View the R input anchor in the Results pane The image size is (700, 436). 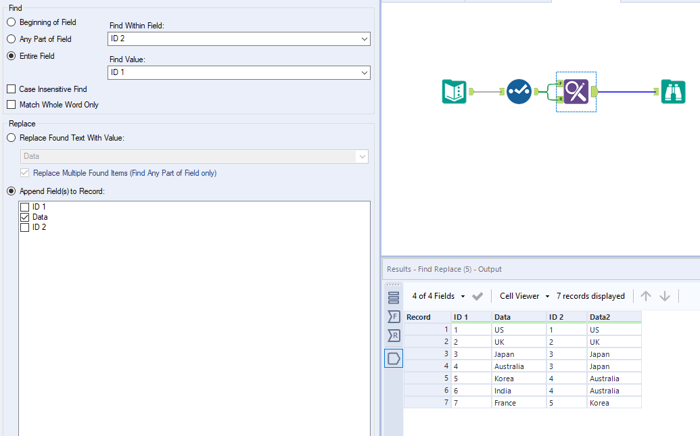point(394,335)
